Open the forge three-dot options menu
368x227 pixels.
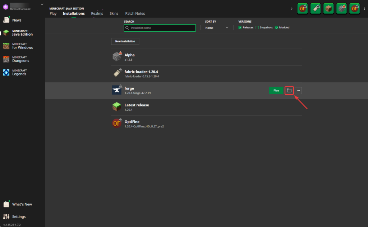[298, 90]
